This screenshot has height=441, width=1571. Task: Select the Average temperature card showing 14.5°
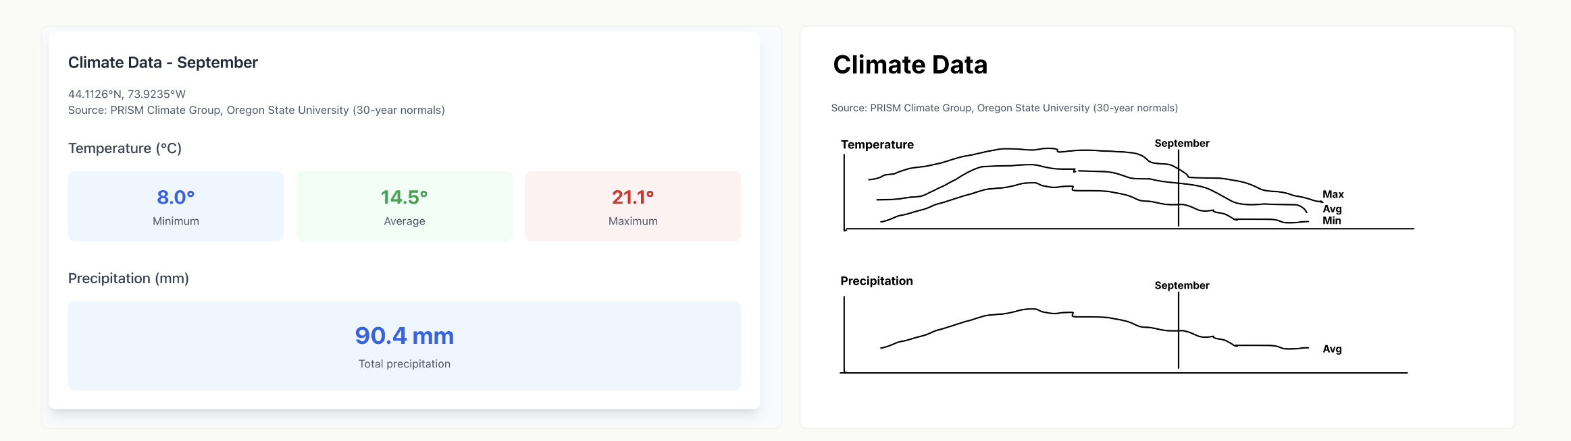[x=404, y=206]
